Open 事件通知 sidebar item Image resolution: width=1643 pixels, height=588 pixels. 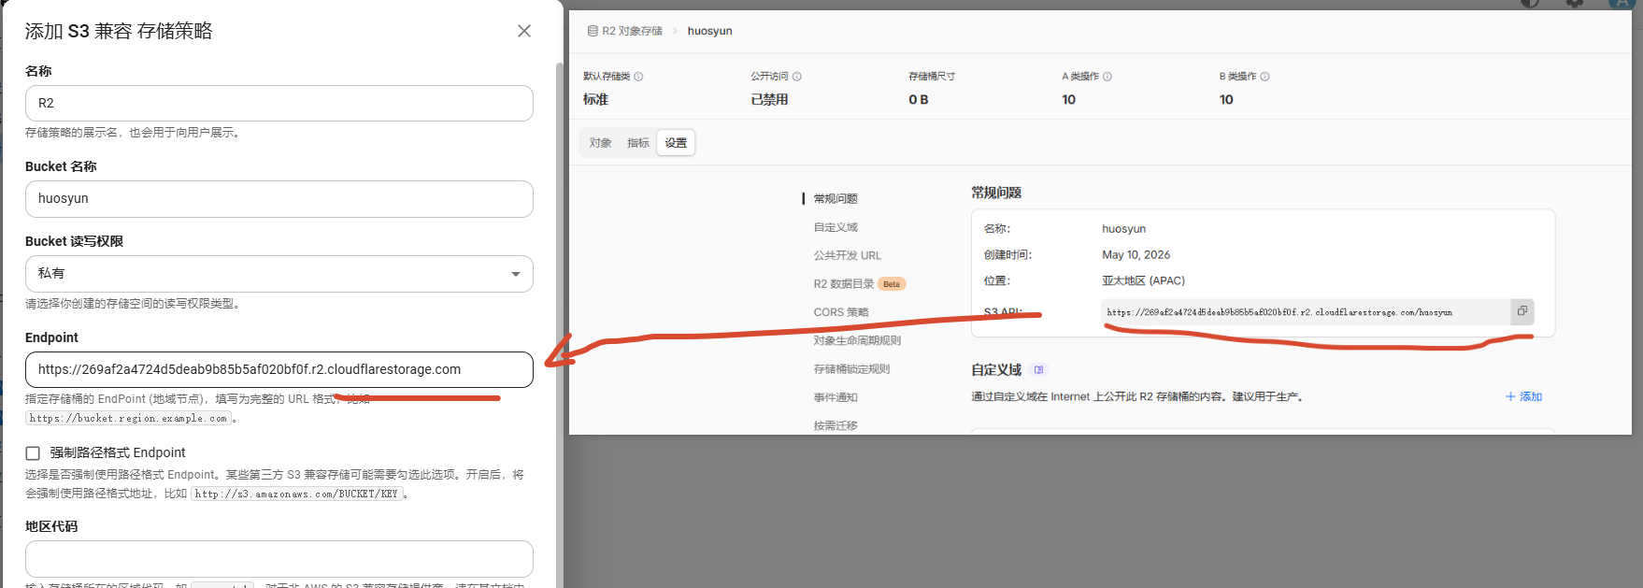click(836, 397)
